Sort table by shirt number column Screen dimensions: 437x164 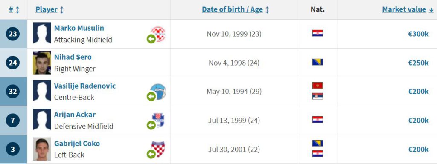coord(14,9)
